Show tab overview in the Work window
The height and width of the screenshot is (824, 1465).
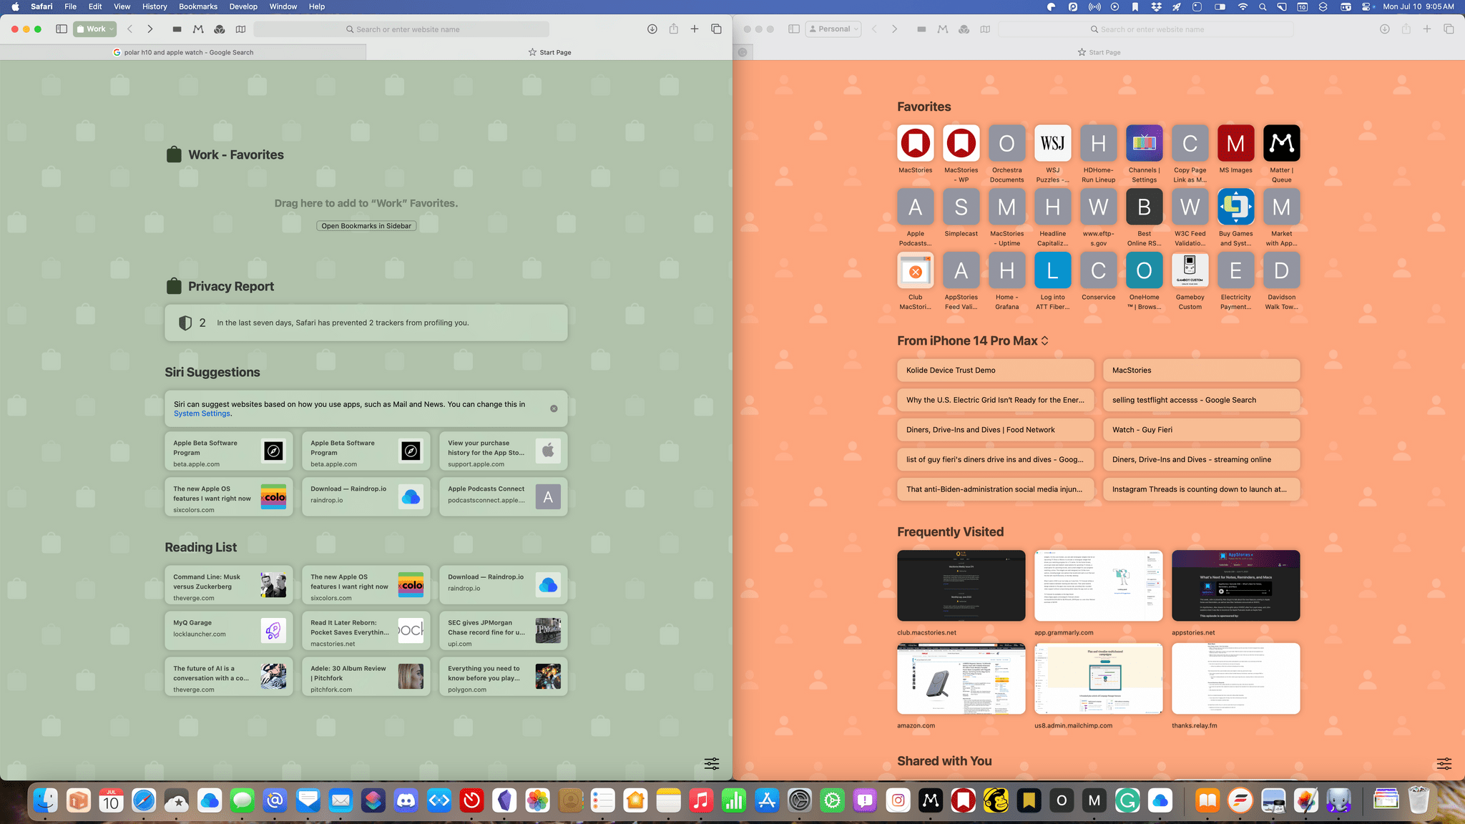coord(716,29)
